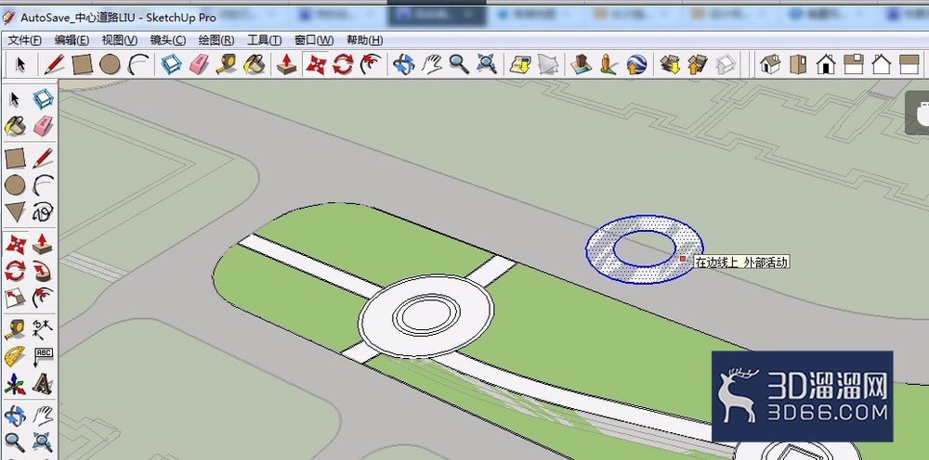Click Share Model box with up arrow

pyautogui.click(x=698, y=64)
